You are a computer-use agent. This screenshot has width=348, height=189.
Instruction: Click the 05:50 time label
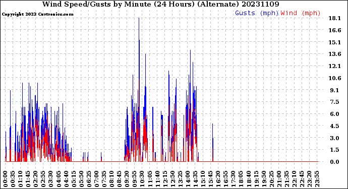point(82,179)
